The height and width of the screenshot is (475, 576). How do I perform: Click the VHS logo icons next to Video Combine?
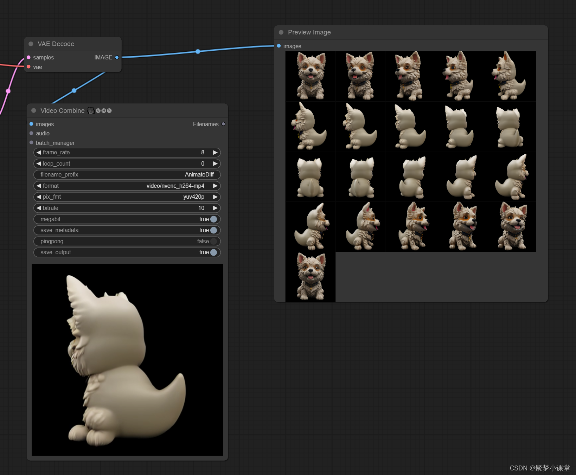pyautogui.click(x=104, y=110)
